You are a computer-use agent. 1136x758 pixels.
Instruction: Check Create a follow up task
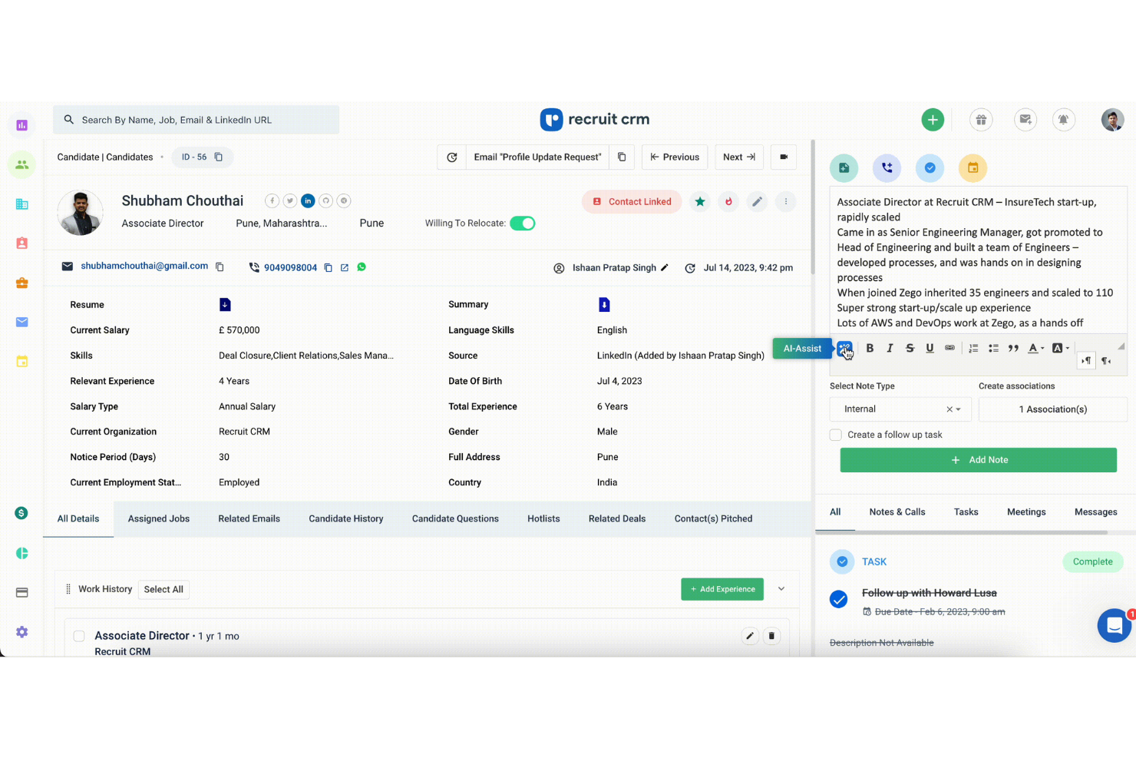(836, 435)
